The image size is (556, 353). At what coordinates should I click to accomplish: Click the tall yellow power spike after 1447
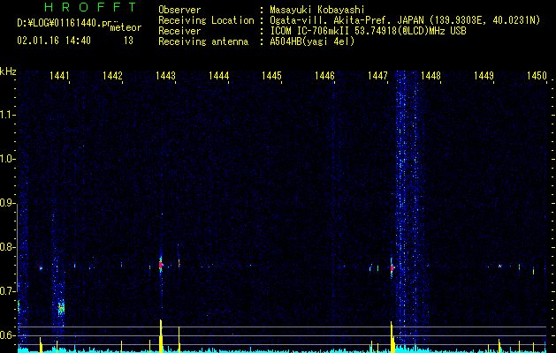click(392, 337)
